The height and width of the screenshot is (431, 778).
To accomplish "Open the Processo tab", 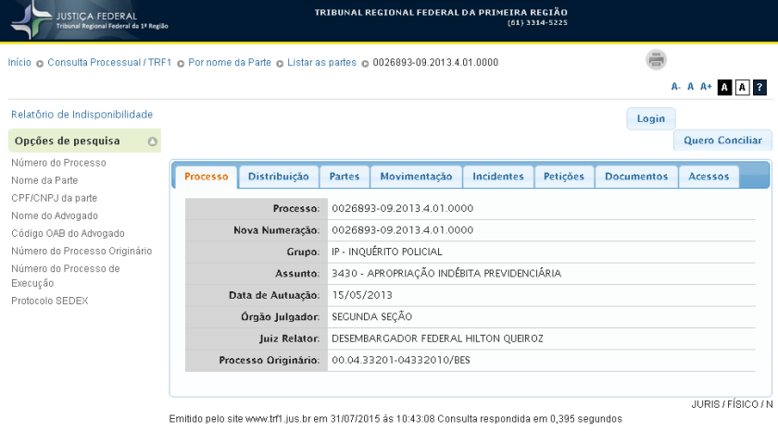I will click(207, 177).
